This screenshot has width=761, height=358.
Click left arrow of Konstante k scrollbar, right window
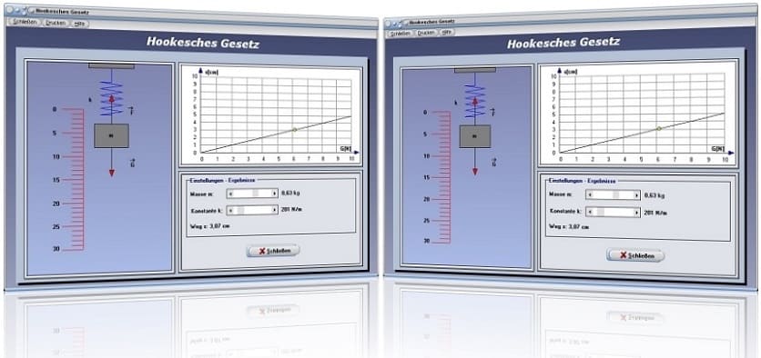tap(590, 213)
